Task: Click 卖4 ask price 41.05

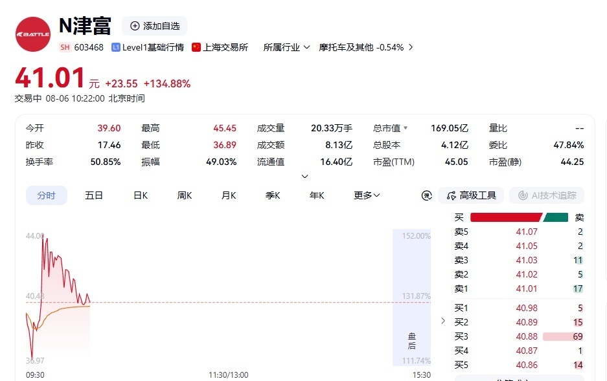Action: click(x=527, y=246)
